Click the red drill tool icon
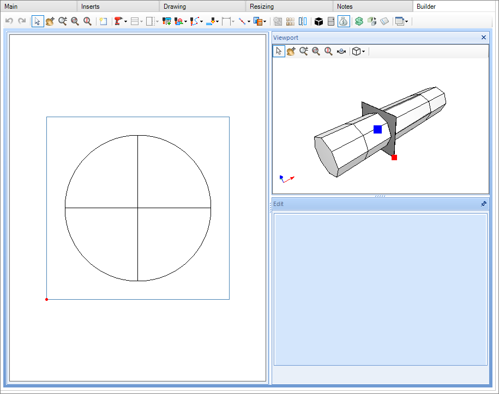 pos(118,21)
